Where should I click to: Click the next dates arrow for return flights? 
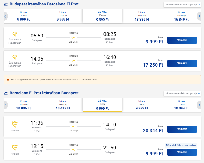point(199,105)
